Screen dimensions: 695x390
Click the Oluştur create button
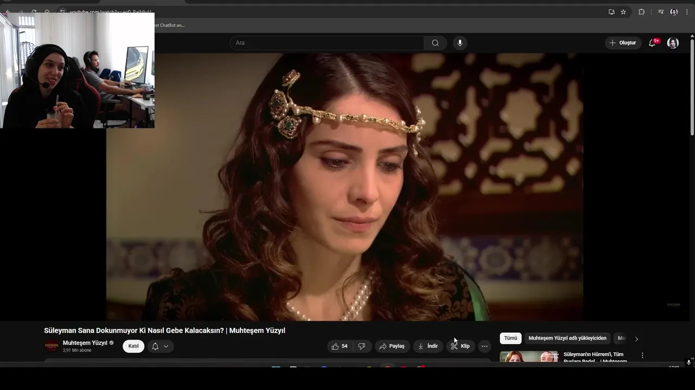click(623, 43)
